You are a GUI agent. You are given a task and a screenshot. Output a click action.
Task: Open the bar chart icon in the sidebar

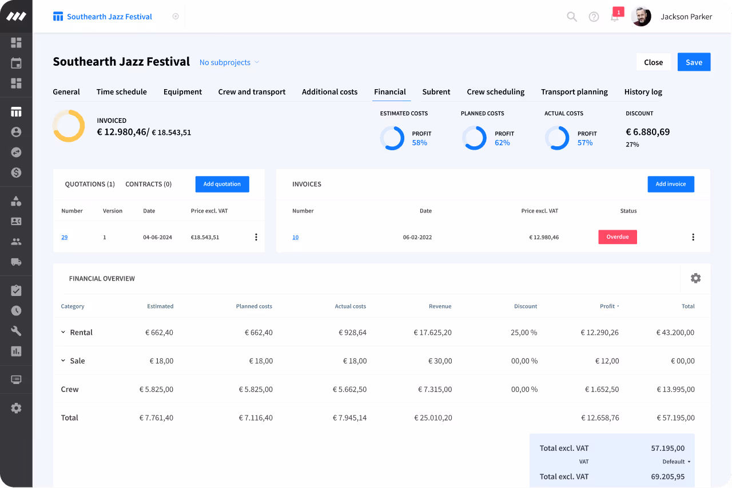tap(16, 351)
